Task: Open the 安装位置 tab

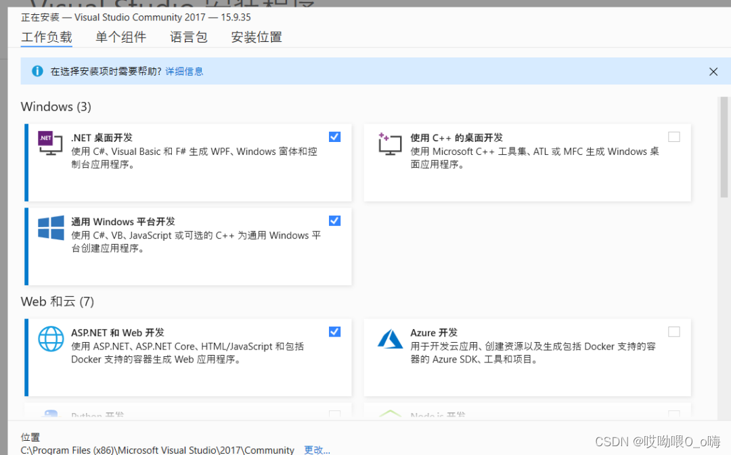Action: pos(257,37)
